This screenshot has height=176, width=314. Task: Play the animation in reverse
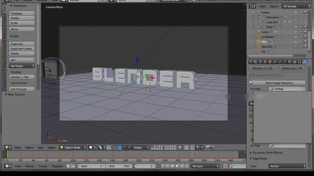(172, 166)
